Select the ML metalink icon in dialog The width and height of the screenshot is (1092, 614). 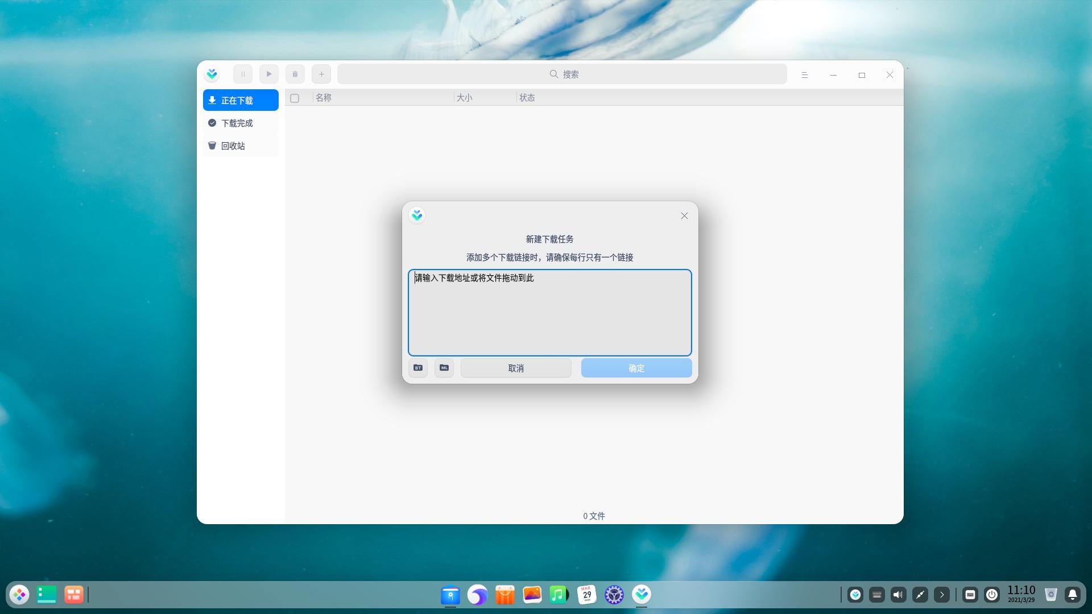444,368
